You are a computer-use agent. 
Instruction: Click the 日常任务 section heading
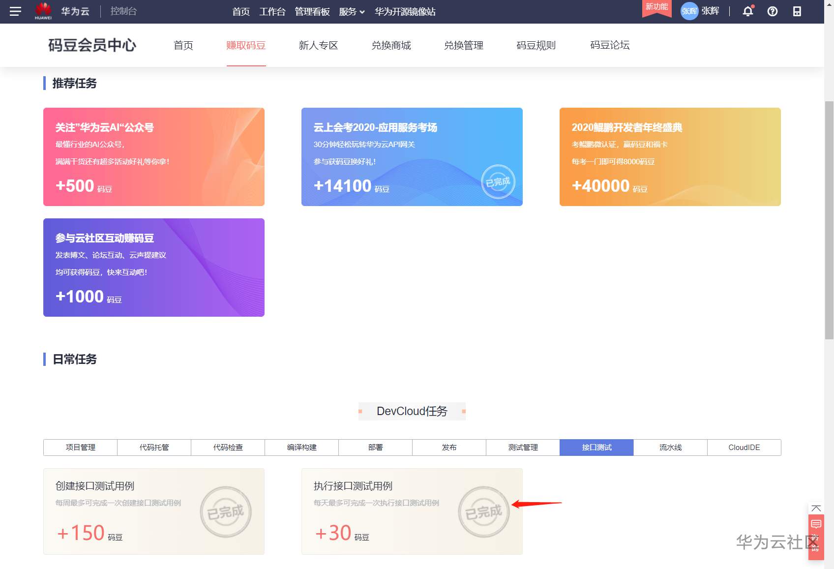[x=75, y=359]
